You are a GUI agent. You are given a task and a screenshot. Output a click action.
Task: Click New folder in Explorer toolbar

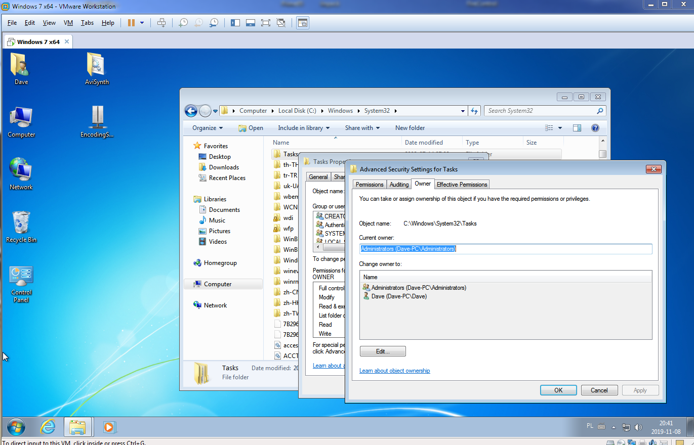coord(410,128)
